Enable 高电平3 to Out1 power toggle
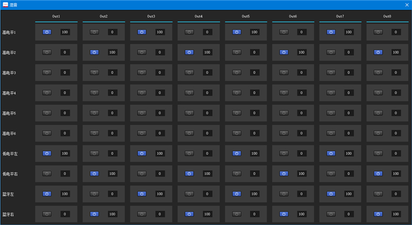 point(47,73)
